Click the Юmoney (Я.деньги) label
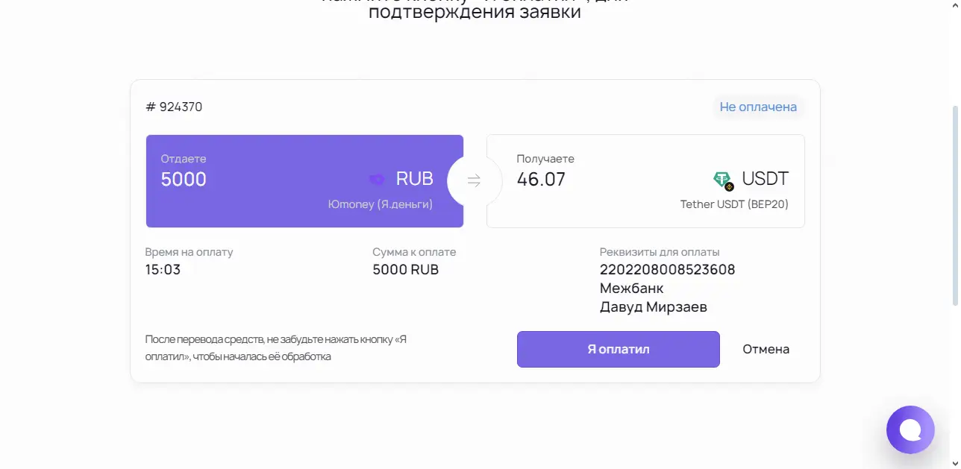Viewport: 961px width, 469px height. pos(381,204)
